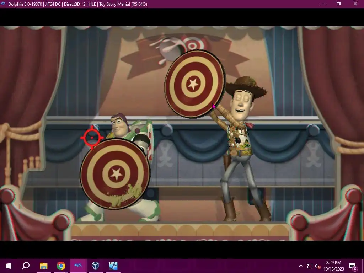Open VirtualBox cube icon on taskbar
The height and width of the screenshot is (273, 364).
96,266
